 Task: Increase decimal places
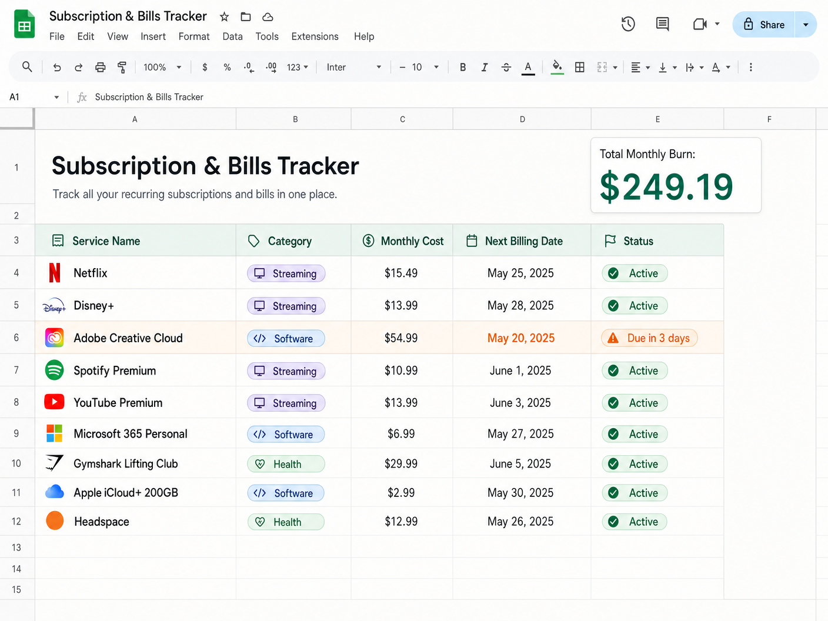[x=271, y=68]
